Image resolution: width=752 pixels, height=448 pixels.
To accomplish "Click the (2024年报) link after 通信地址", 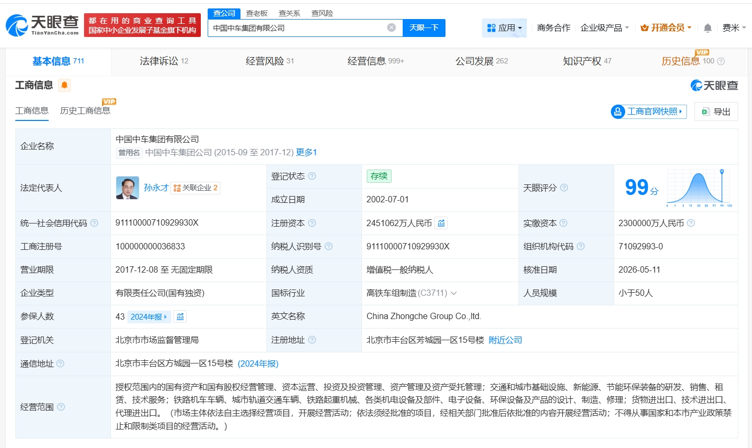I will coord(258,363).
